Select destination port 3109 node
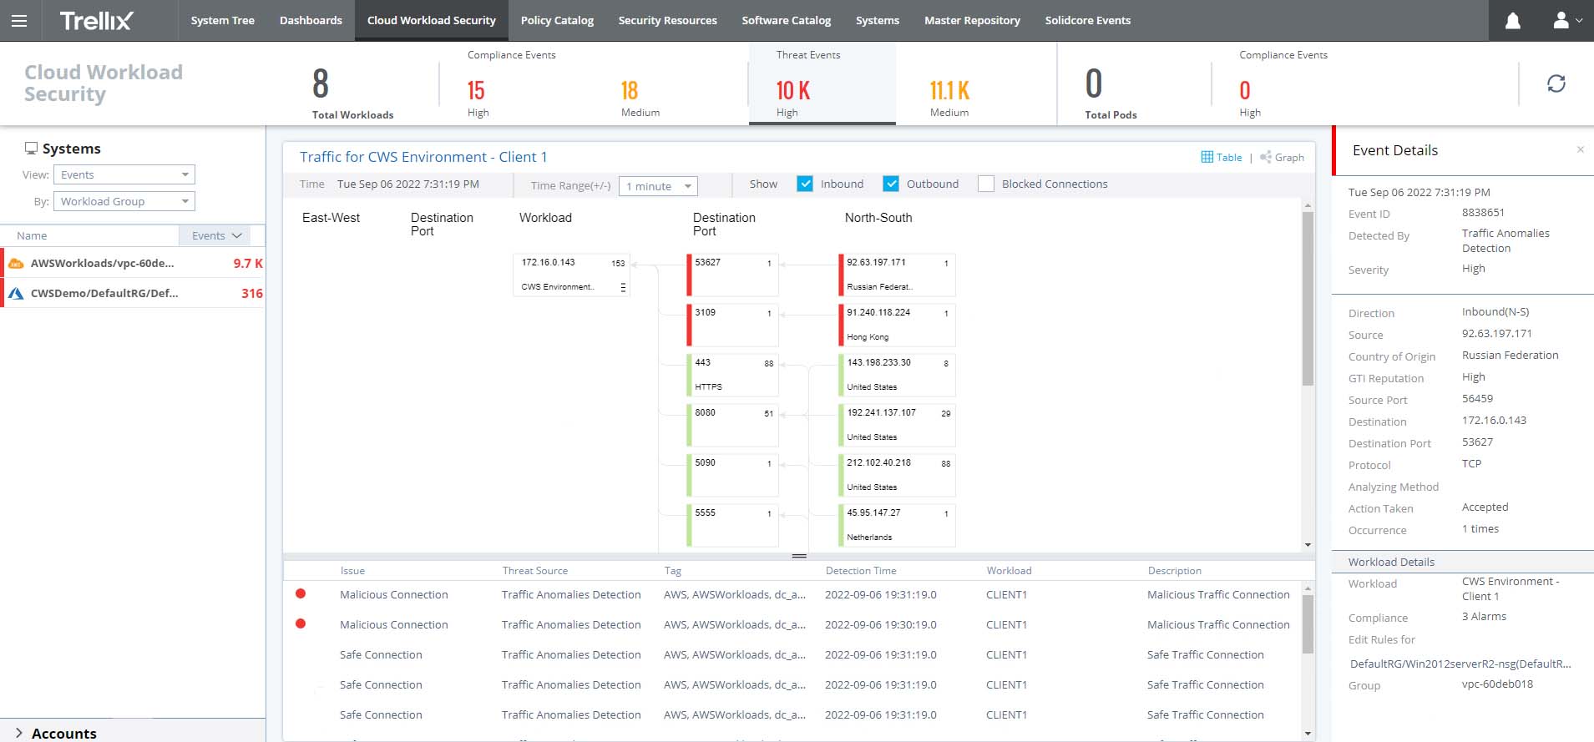Screen dimensions: 1594x742 click(732, 325)
